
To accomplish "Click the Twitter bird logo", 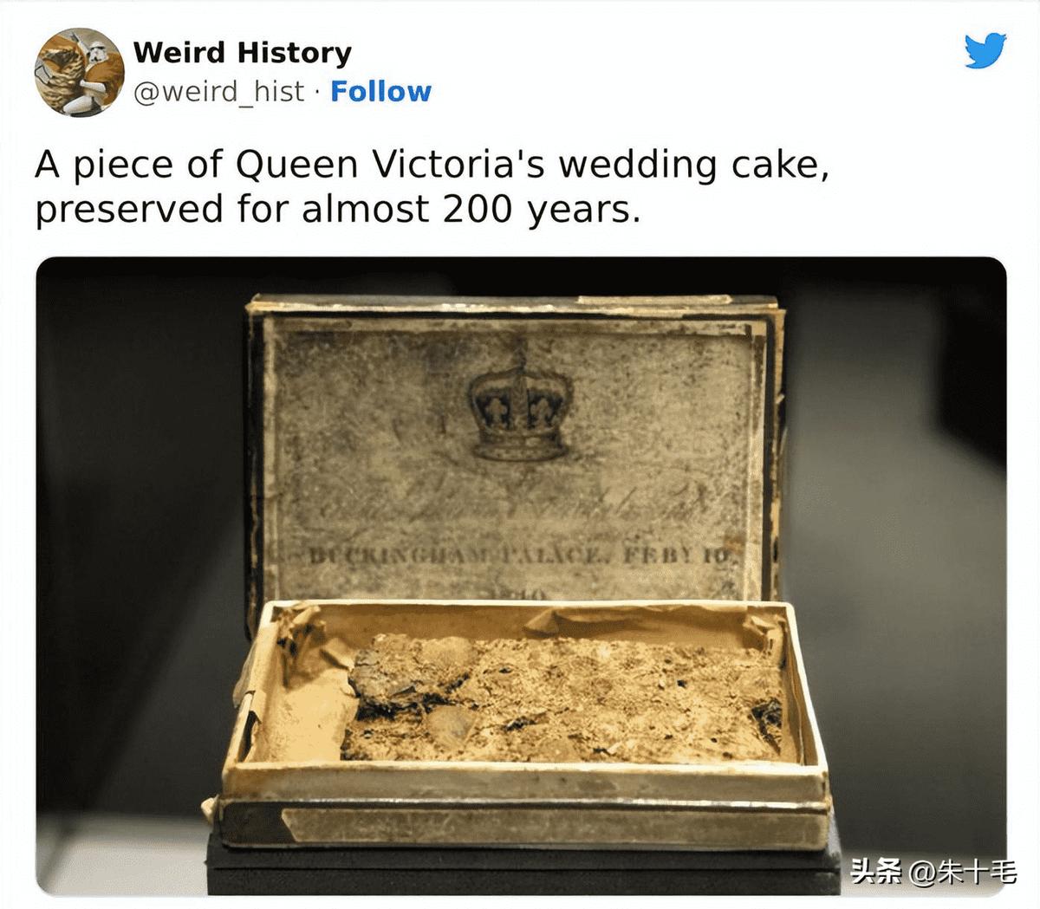I will pyautogui.click(x=985, y=50).
